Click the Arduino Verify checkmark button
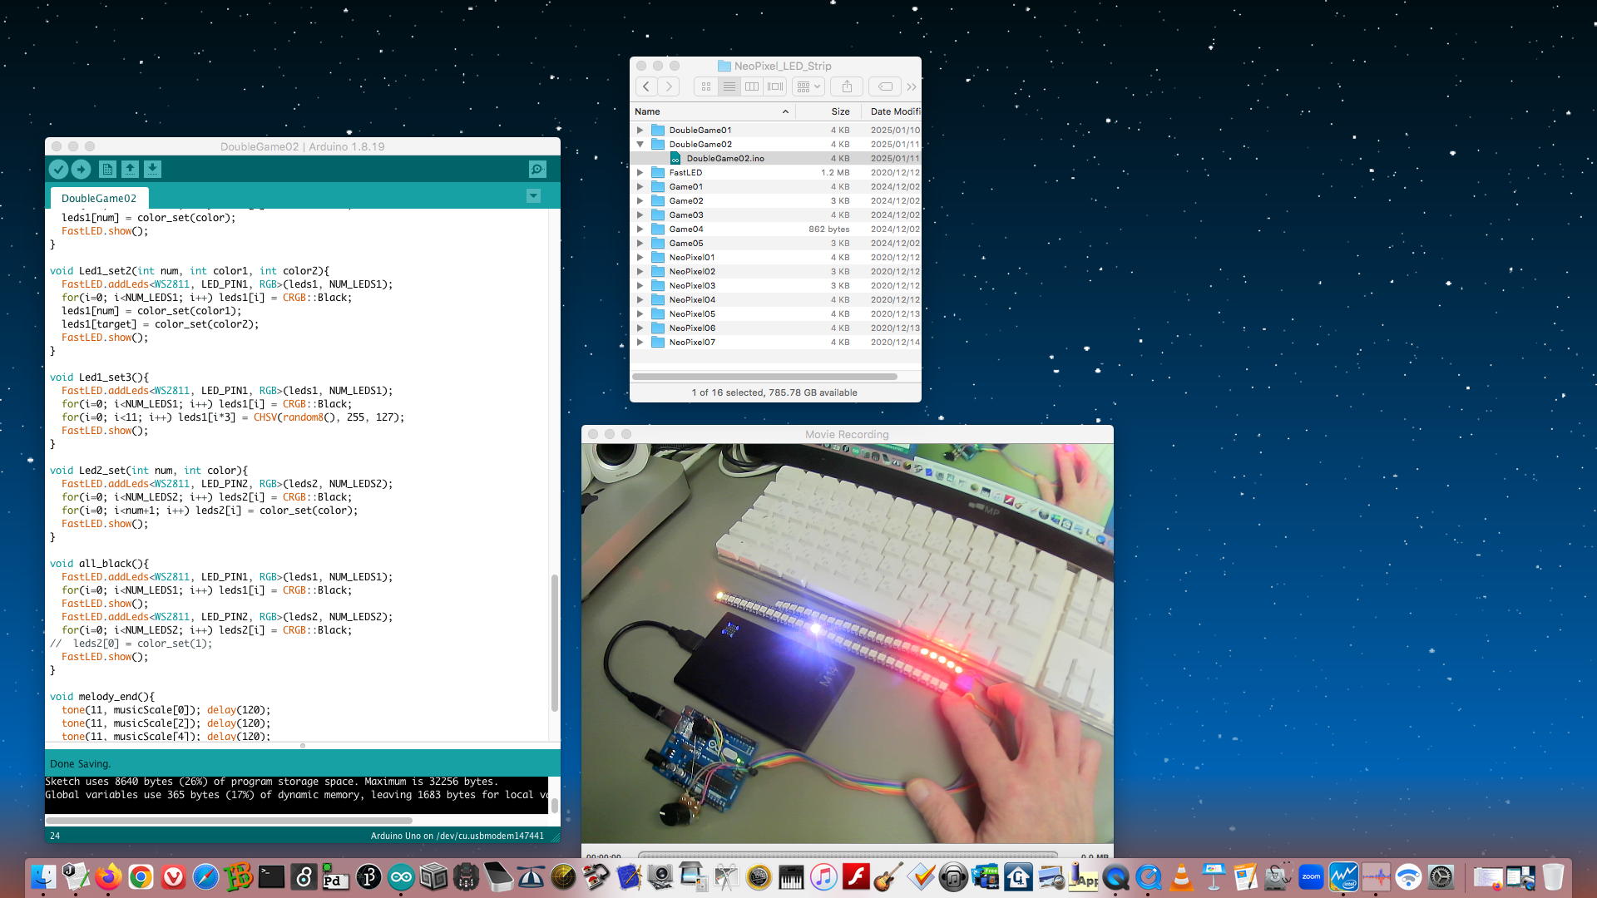 [58, 170]
